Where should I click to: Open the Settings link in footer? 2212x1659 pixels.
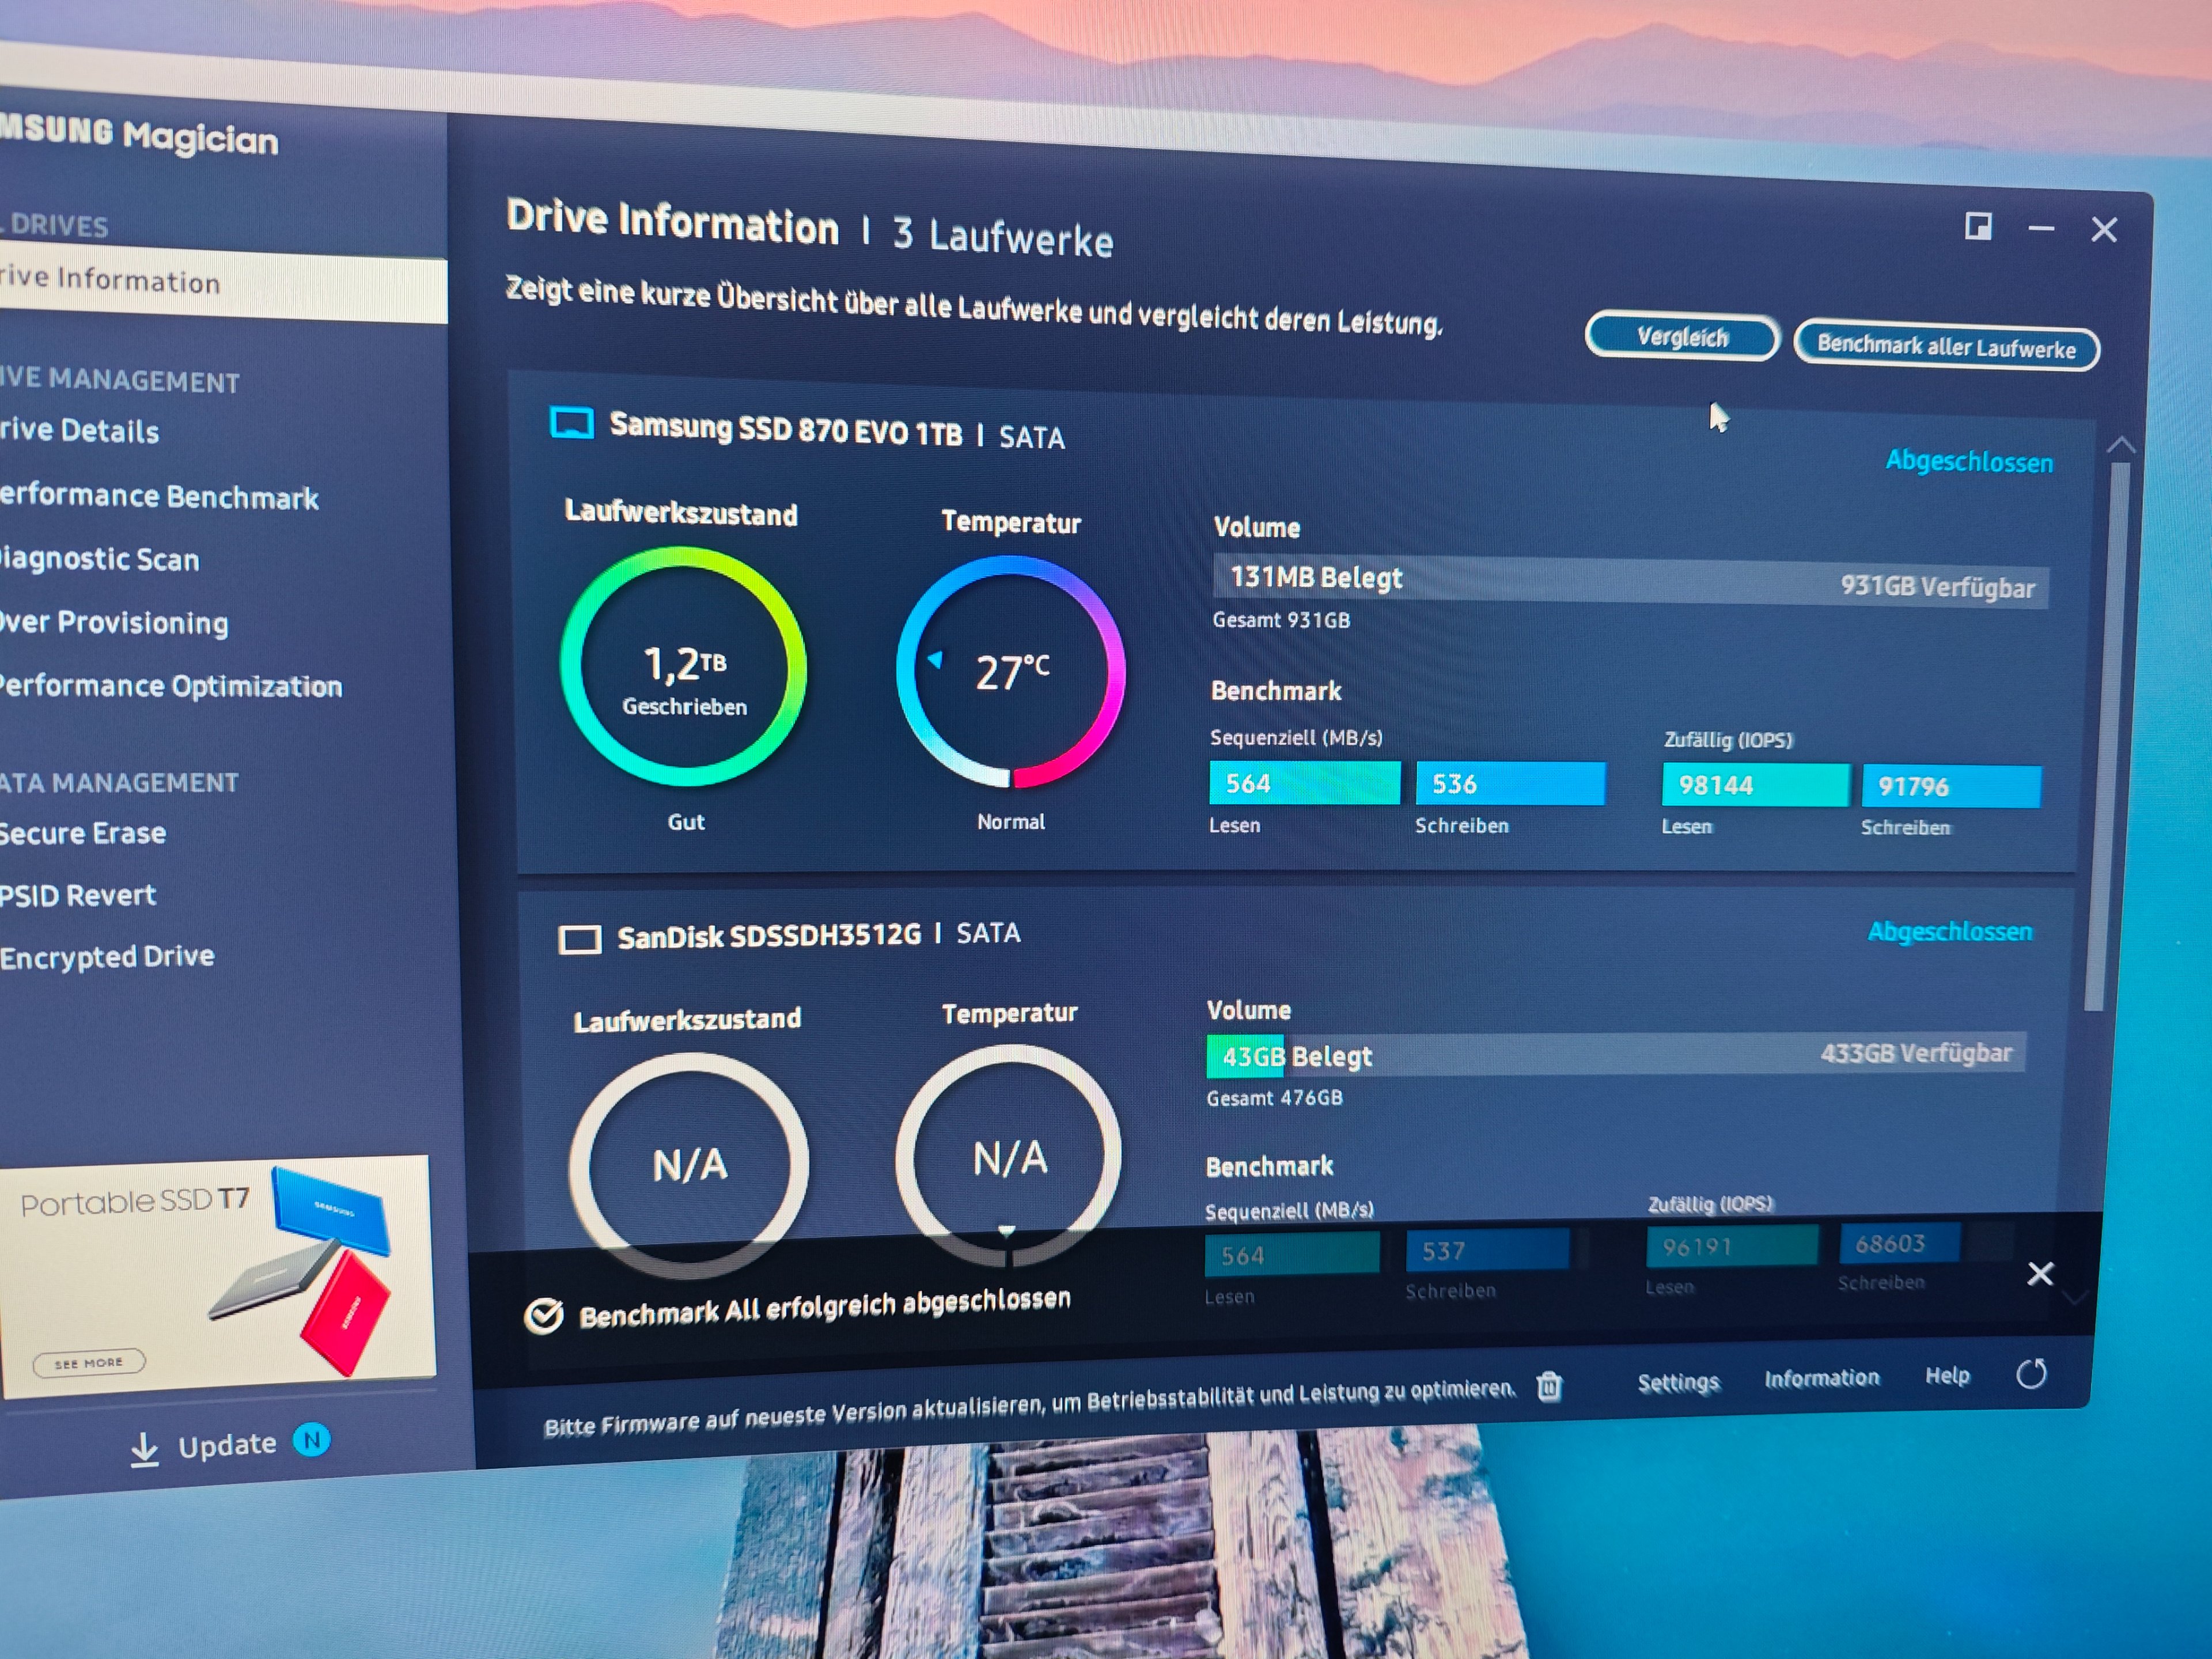(x=1677, y=1382)
